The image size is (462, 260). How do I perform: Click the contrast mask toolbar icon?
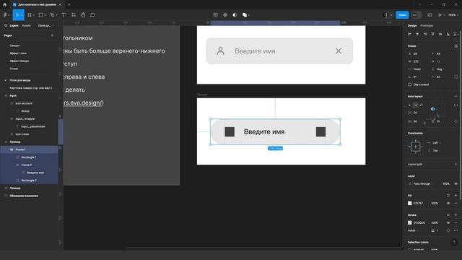235,14
